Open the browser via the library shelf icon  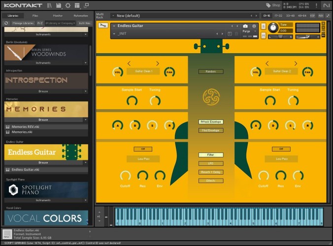point(49,5)
